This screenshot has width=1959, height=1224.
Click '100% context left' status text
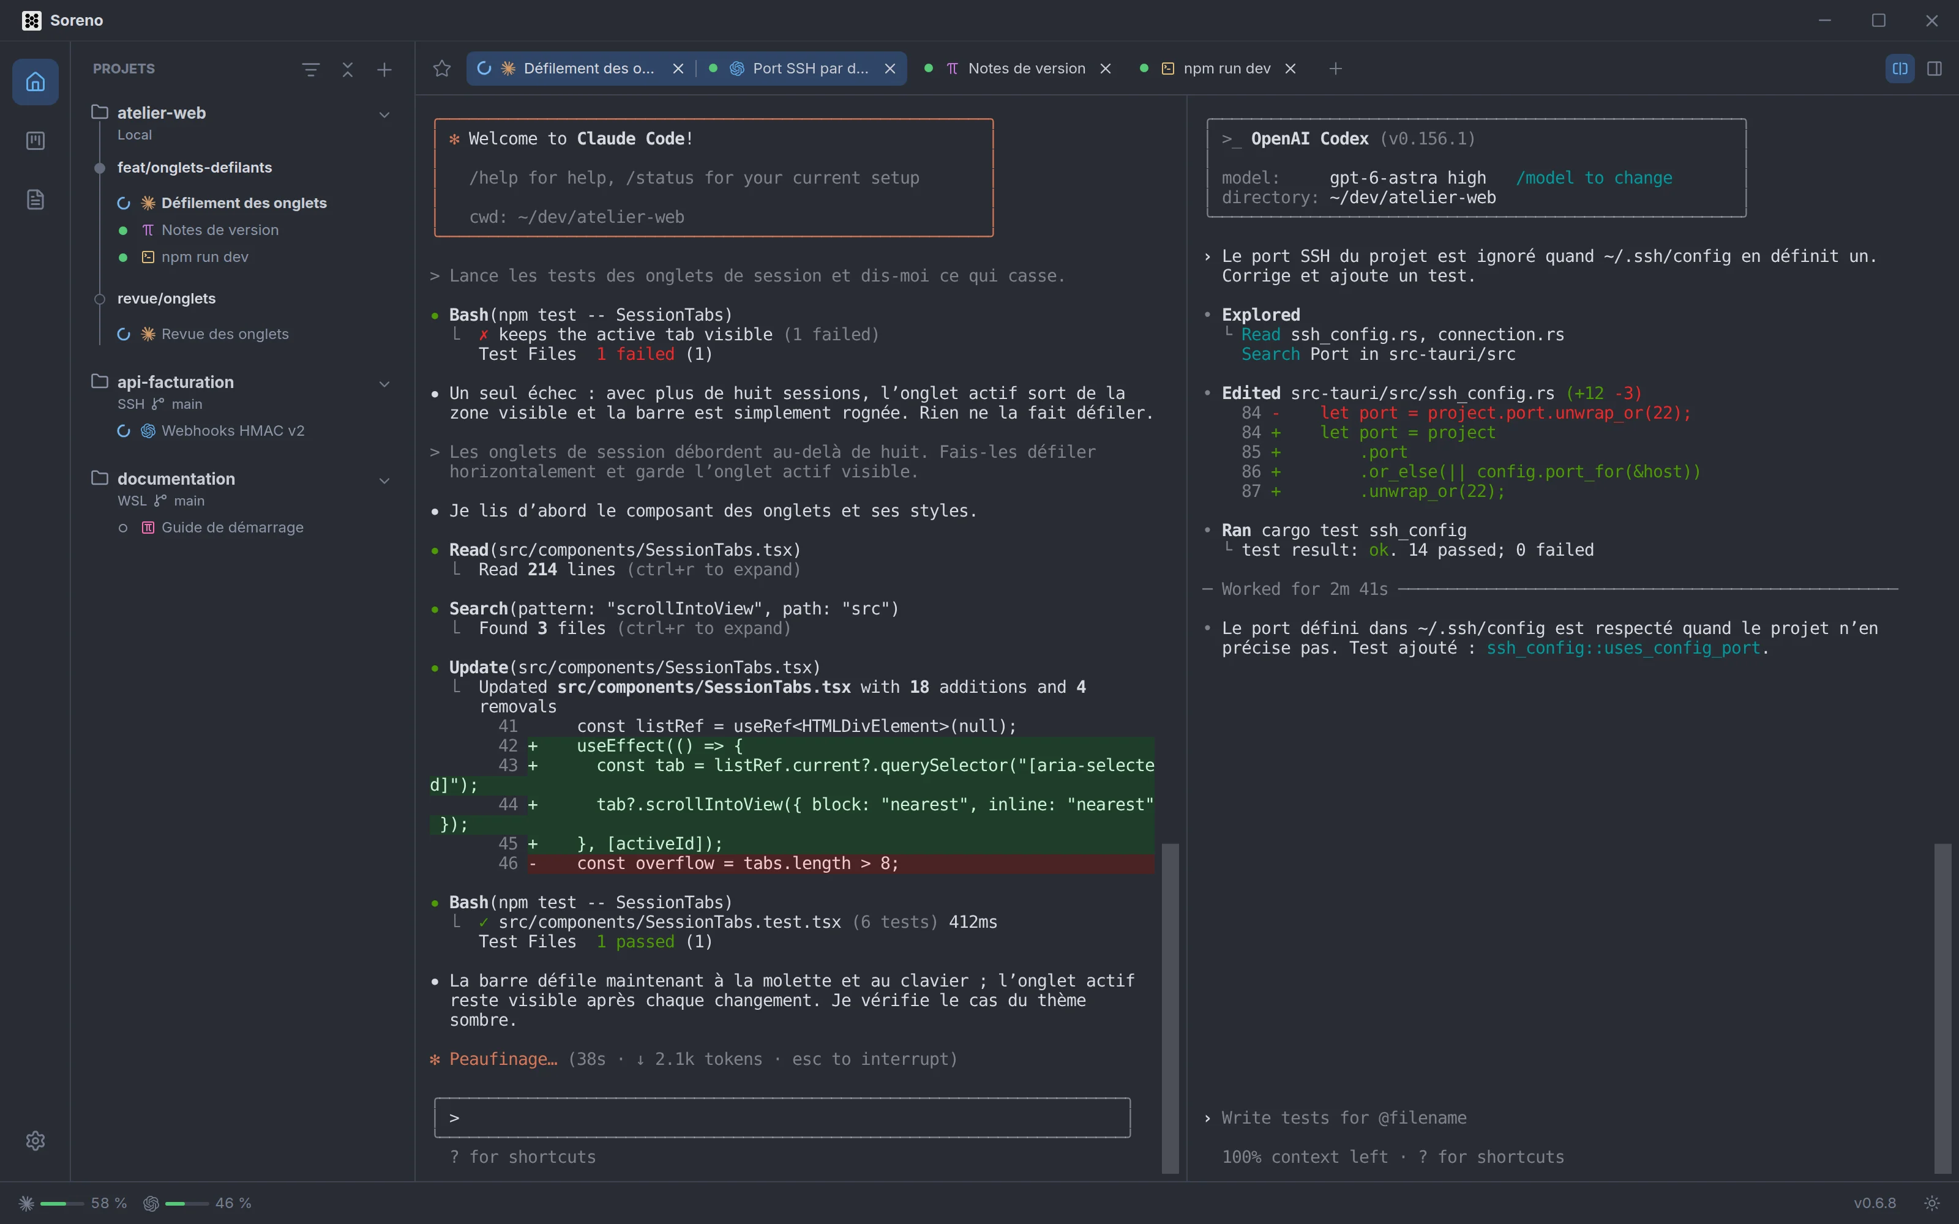[x=1305, y=1157]
